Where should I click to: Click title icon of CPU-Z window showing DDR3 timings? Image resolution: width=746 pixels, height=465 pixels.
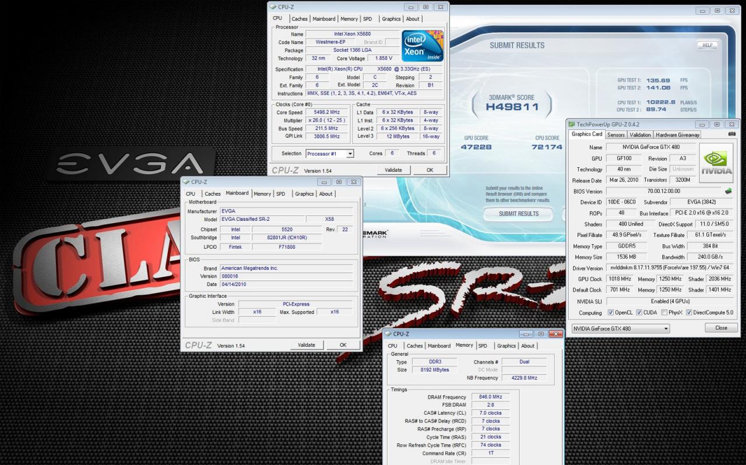point(388,334)
